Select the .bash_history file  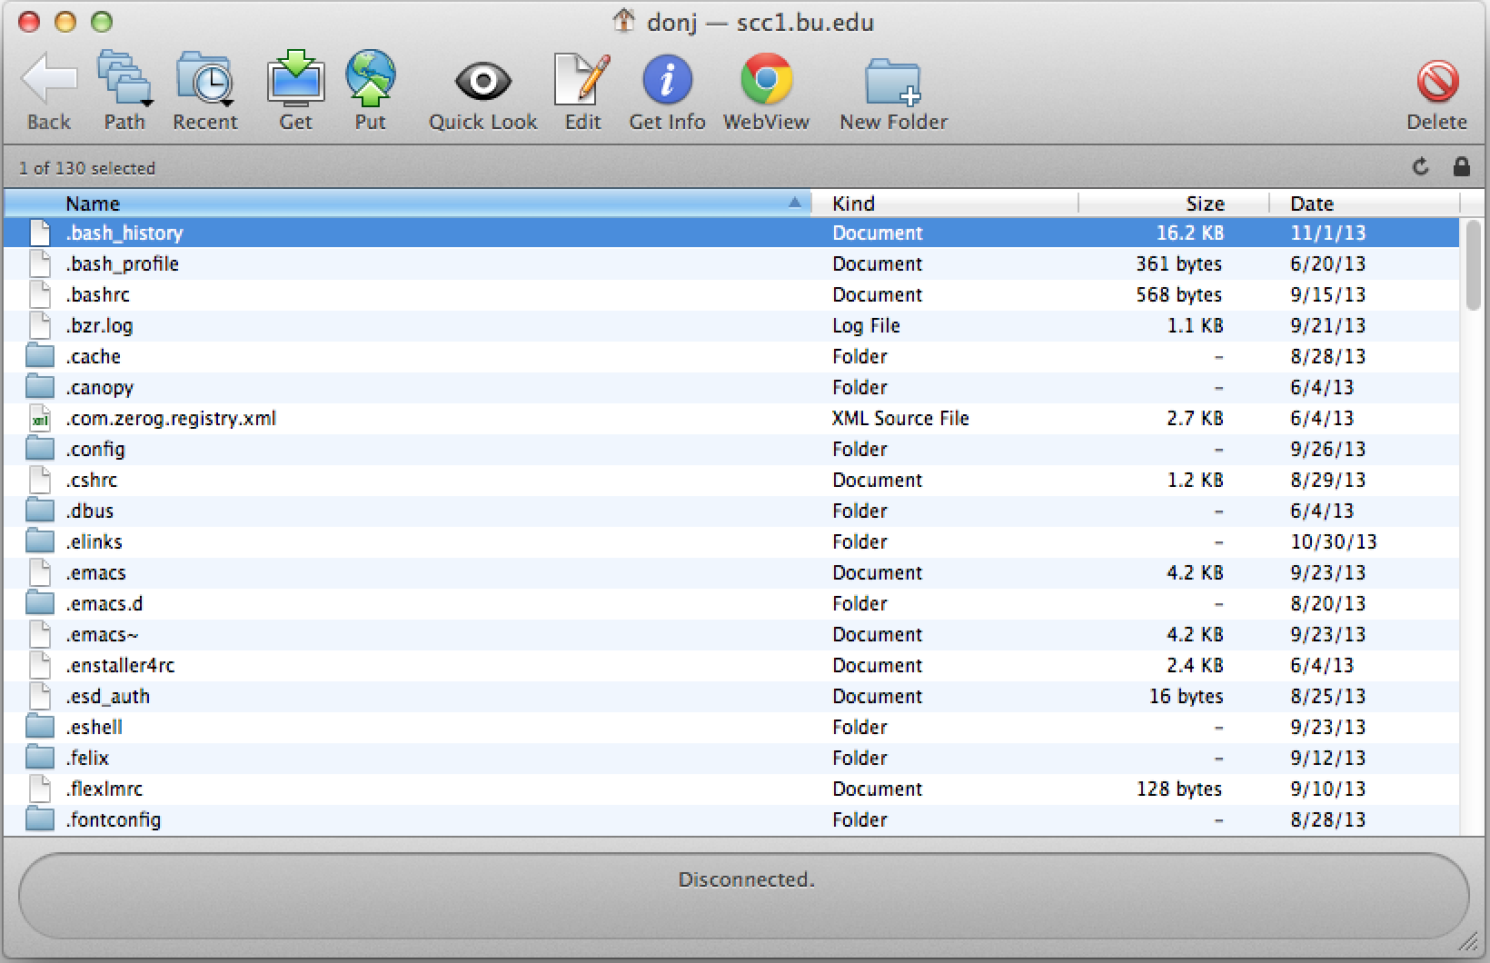pos(732,233)
